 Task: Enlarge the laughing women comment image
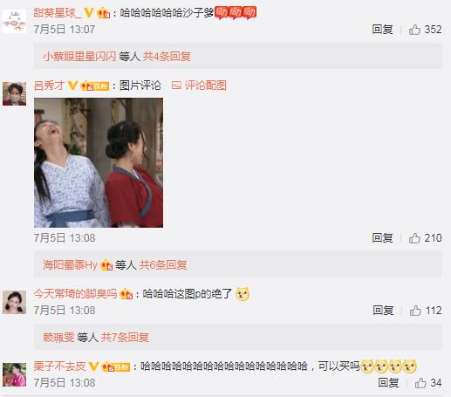point(99,162)
